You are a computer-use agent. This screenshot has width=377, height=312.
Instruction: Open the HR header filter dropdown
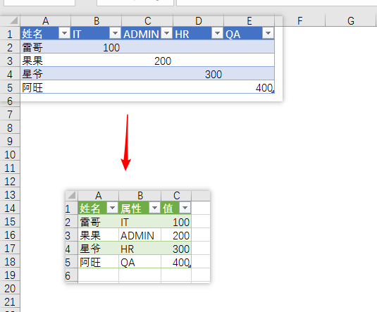click(217, 33)
